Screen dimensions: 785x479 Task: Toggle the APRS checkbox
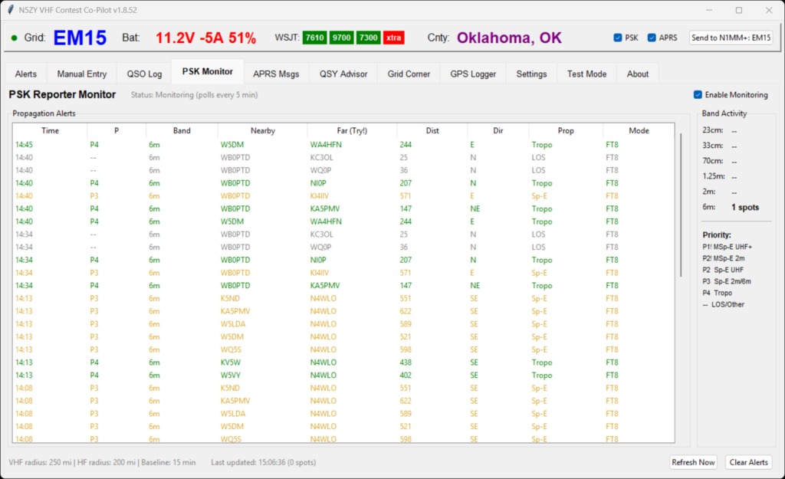tap(652, 38)
